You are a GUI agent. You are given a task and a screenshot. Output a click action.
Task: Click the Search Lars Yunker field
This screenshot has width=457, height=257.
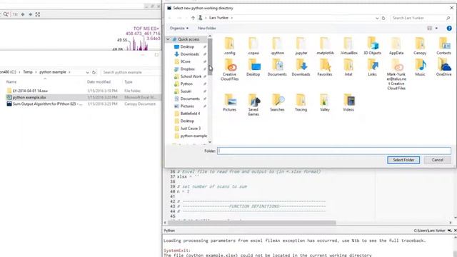pos(421,18)
